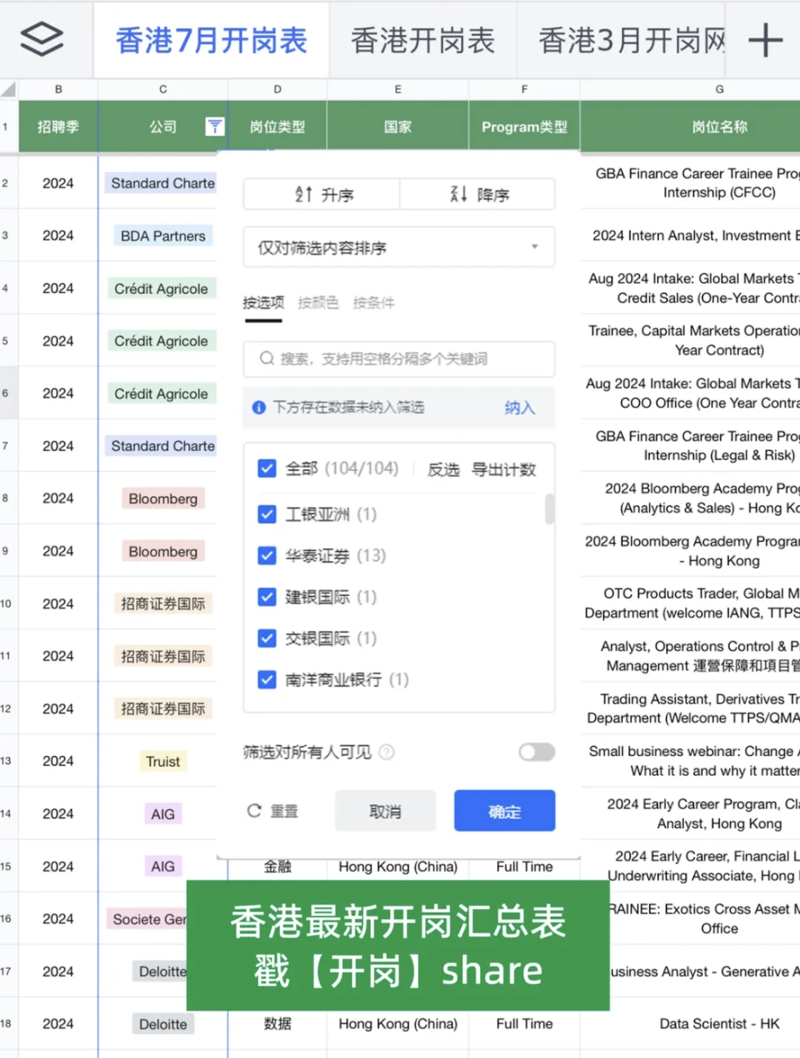Click the Societe Generale company cell
The height and width of the screenshot is (1058, 800).
coord(147,920)
